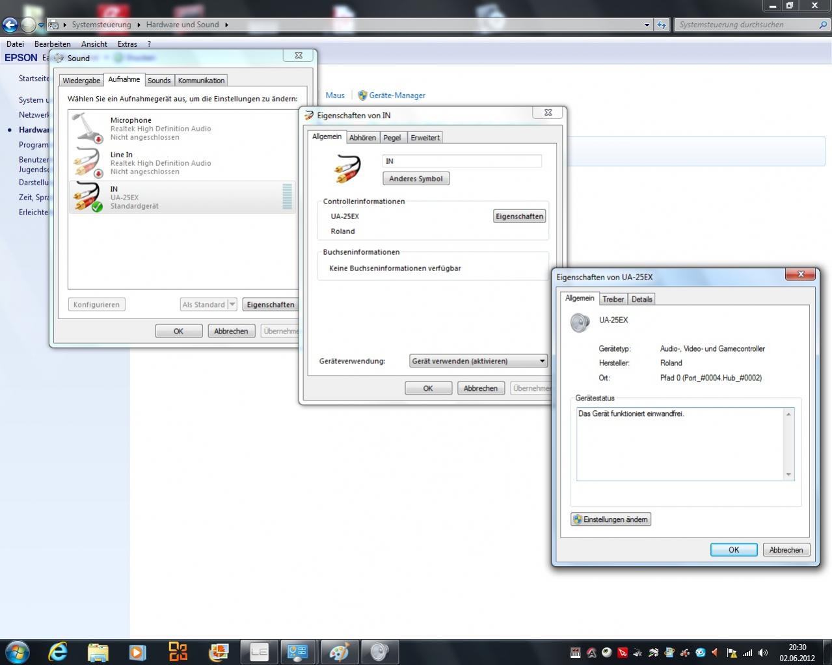Switch to the Wiedergabe tab

(x=81, y=81)
